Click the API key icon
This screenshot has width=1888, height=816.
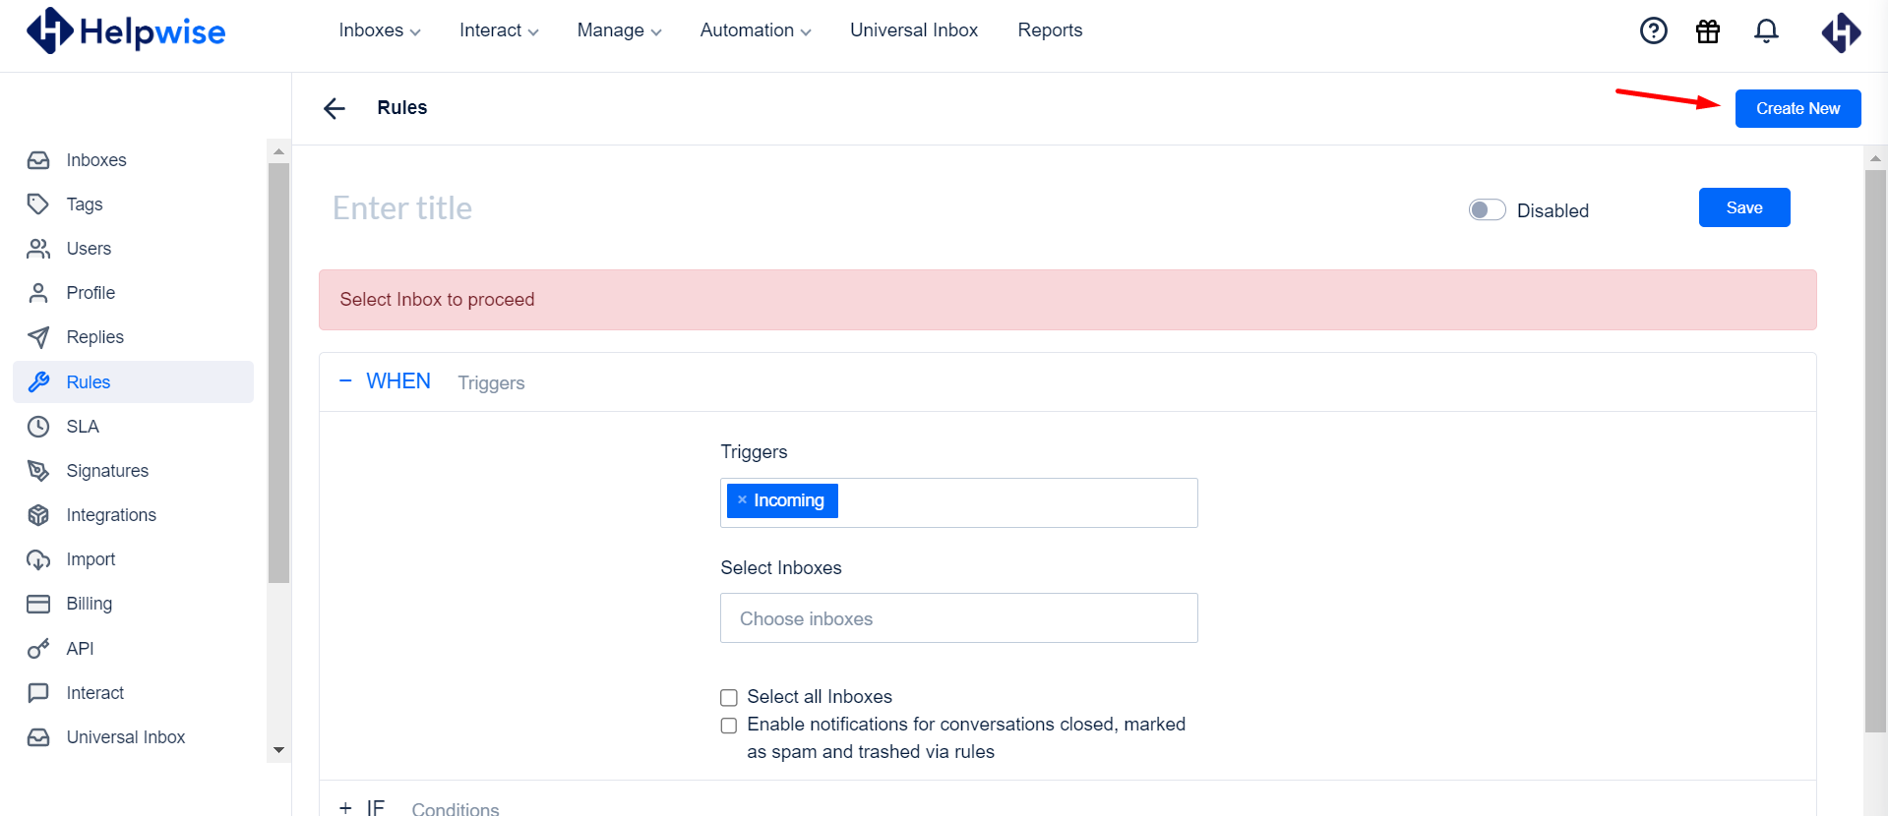pyautogui.click(x=38, y=649)
